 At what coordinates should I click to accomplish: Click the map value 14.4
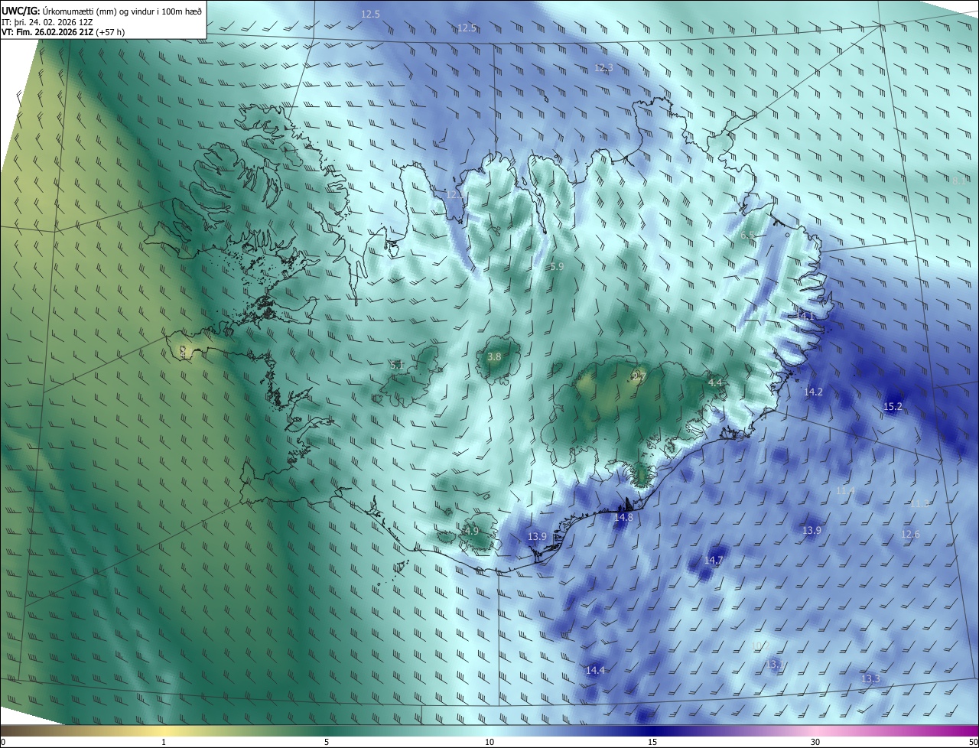coord(595,671)
